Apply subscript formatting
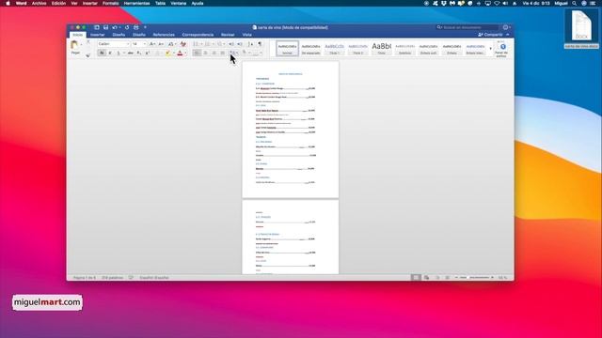This screenshot has height=338, width=602. click(x=139, y=53)
